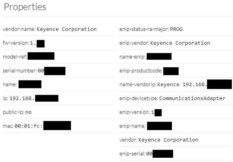
Task: Click the redacted model-ref value
Action: (x=41, y=56)
